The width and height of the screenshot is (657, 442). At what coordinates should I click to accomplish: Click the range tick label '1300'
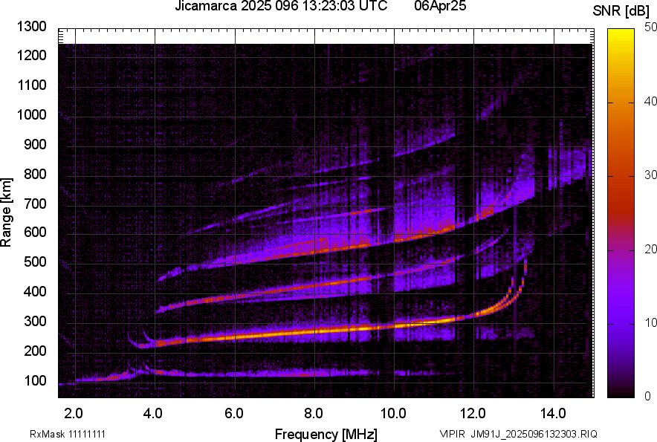[x=31, y=27]
